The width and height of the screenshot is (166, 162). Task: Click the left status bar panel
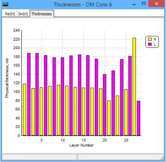39,157
